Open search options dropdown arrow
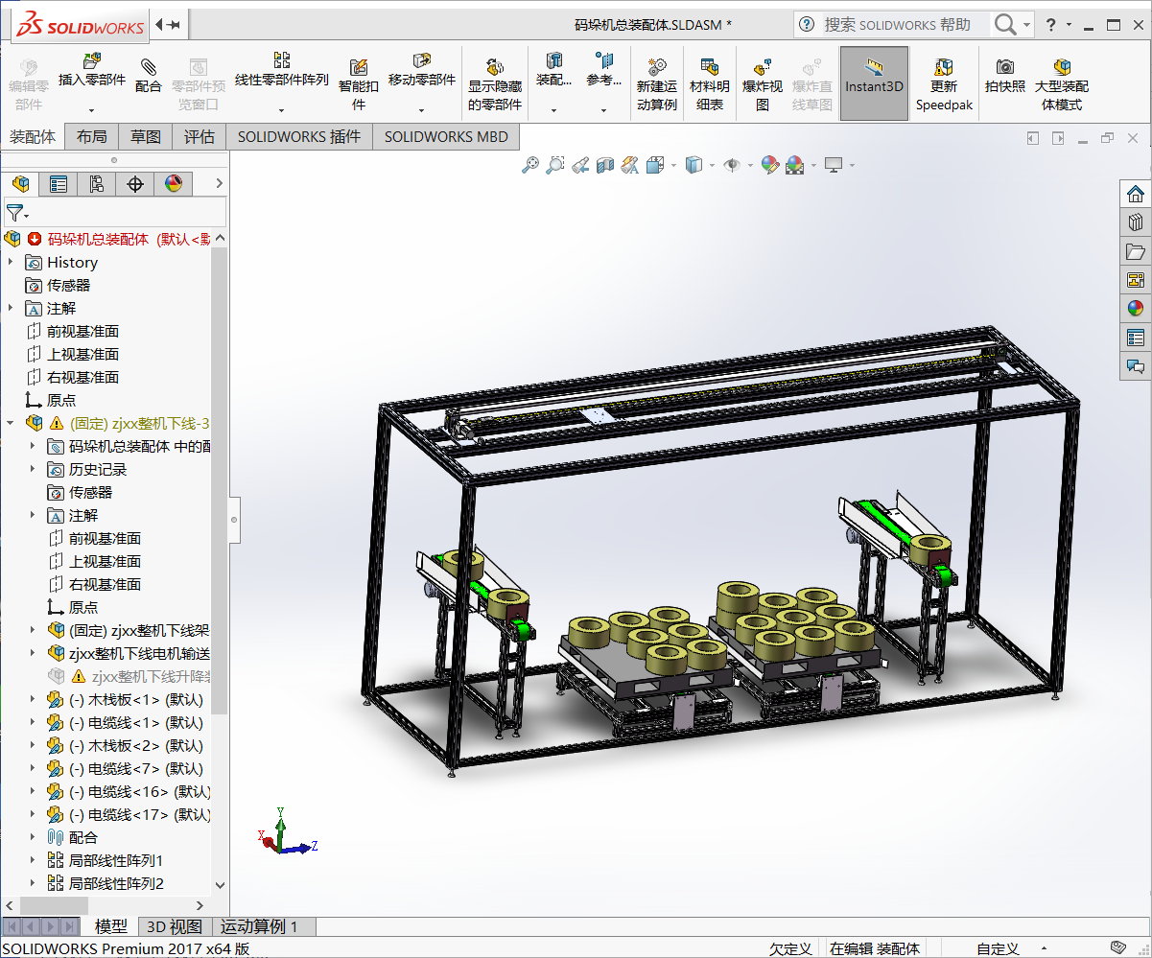Viewport: 1152px width, 958px height. point(1026,25)
